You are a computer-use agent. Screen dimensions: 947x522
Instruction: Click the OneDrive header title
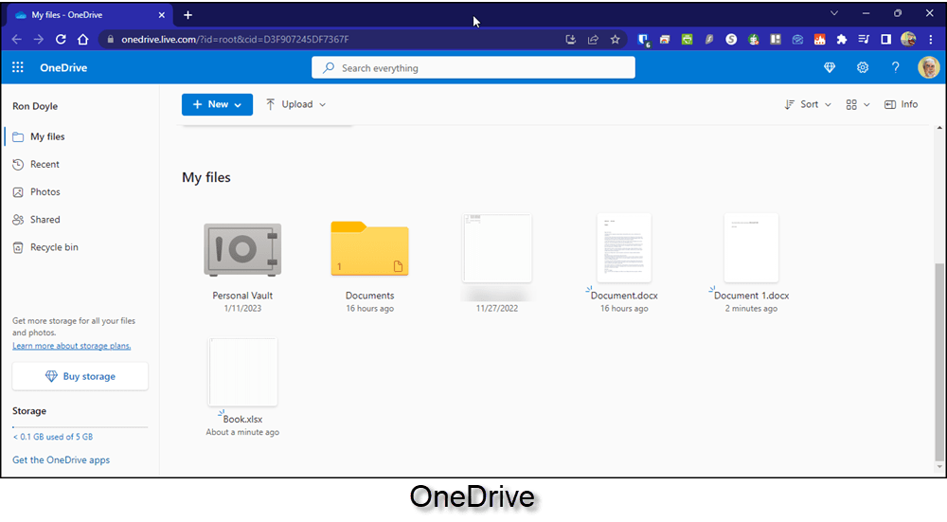click(x=63, y=67)
